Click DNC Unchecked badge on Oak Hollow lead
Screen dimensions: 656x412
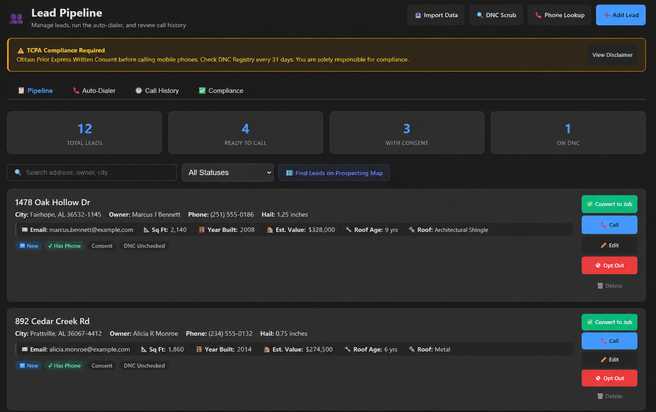click(144, 246)
